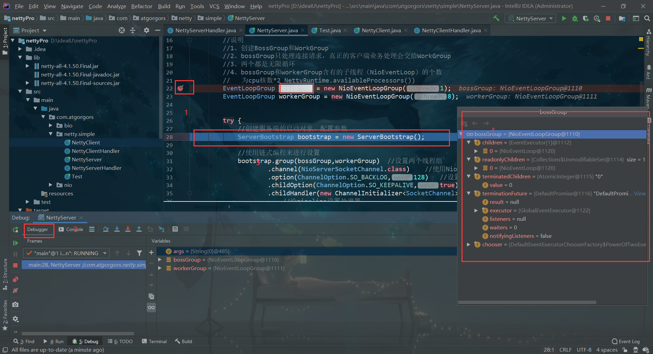
Task: Stop the running process from the top toolbar
Action: point(608,18)
